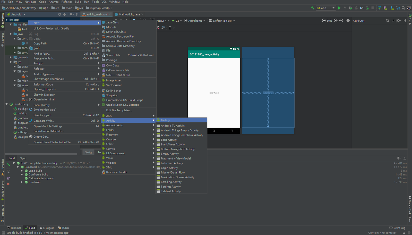Collapse the Run build tree node
412x235 pixels.
(18, 167)
